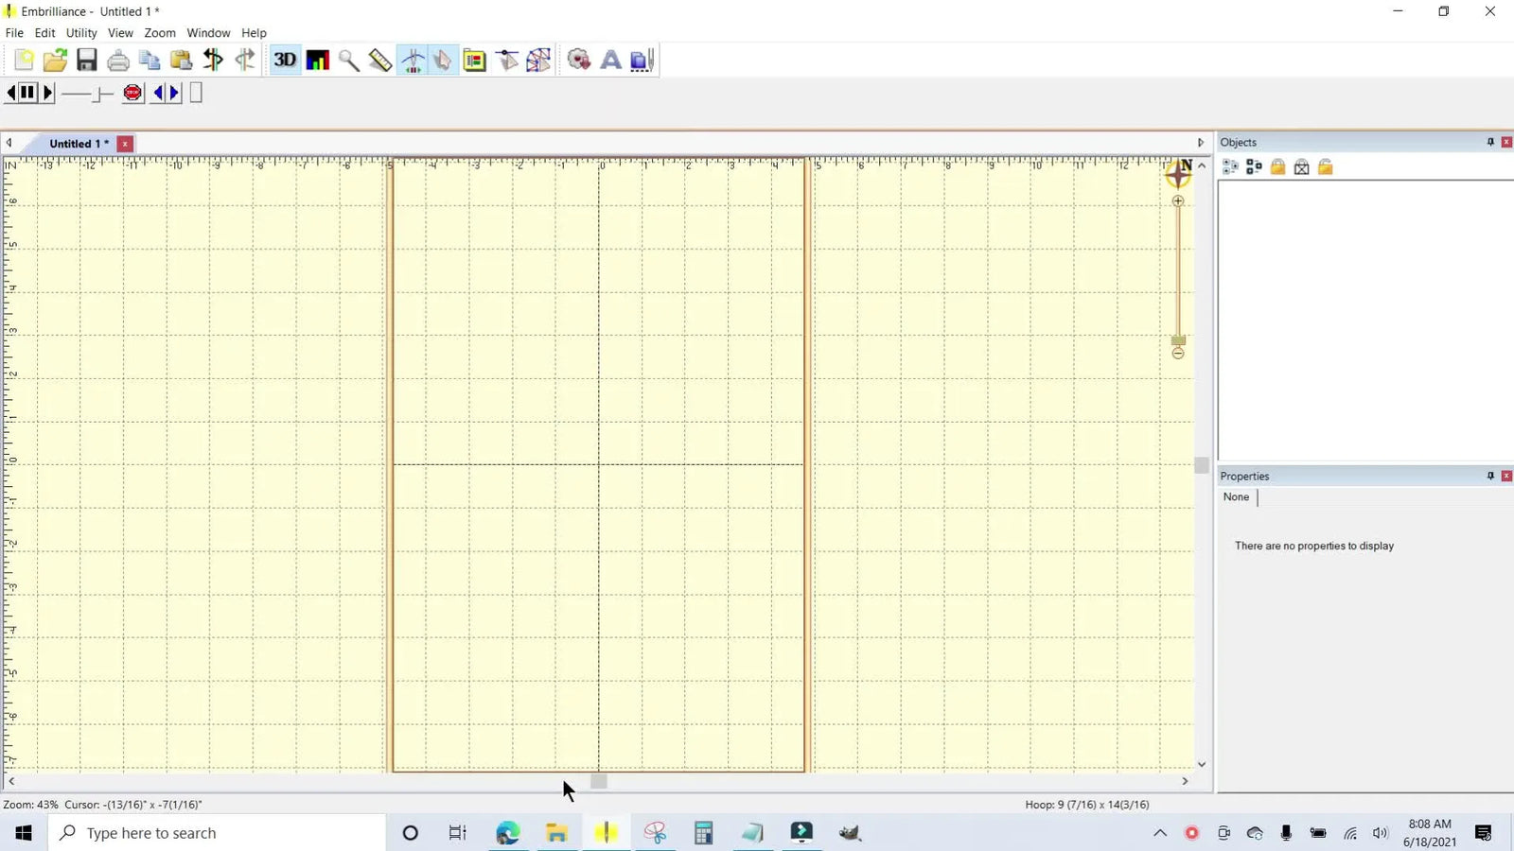This screenshot has height=851, width=1514.
Task: Open the Help menu
Action: 254,33
